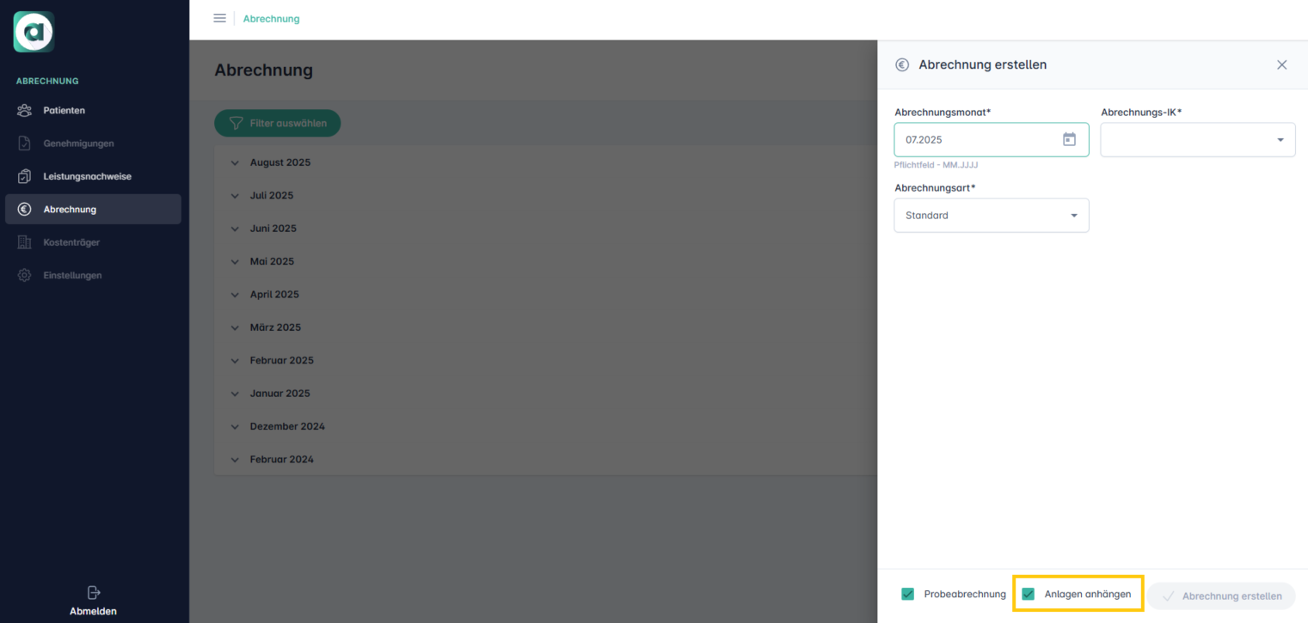Expand the Dezember 2024 section
The height and width of the screenshot is (623, 1308).
click(236, 426)
